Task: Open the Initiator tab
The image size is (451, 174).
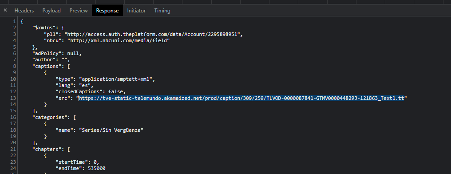Action: click(x=136, y=11)
